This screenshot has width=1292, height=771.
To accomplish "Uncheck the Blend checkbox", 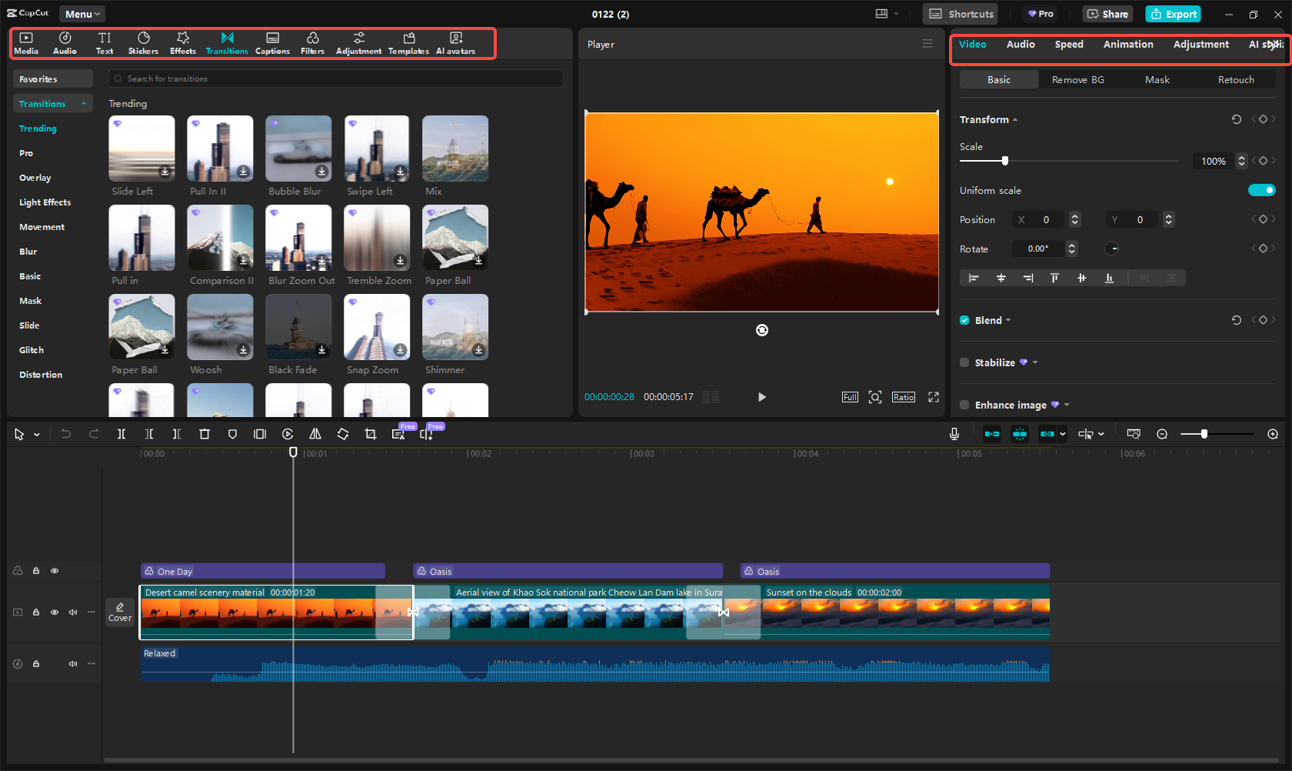I will coord(964,320).
